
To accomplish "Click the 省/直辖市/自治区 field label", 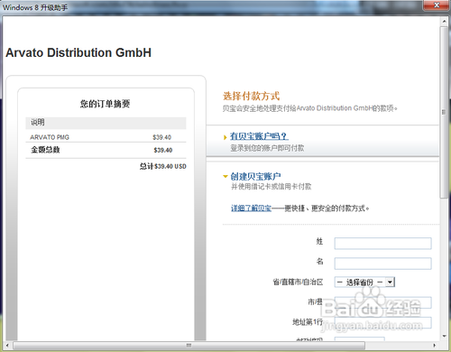I will (298, 283).
